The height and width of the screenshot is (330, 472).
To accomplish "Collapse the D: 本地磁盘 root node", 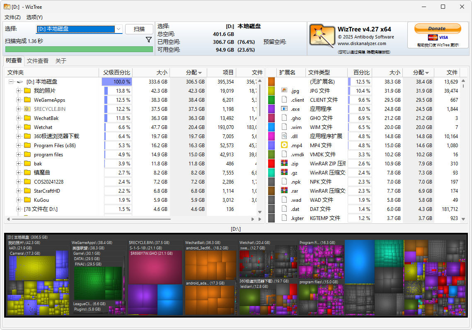I will point(11,82).
